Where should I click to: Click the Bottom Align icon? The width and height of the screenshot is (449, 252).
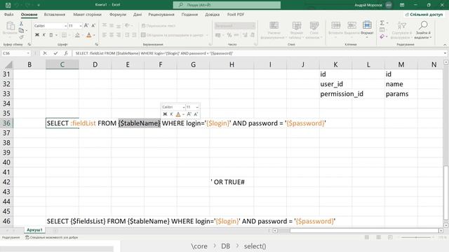tap(119, 26)
